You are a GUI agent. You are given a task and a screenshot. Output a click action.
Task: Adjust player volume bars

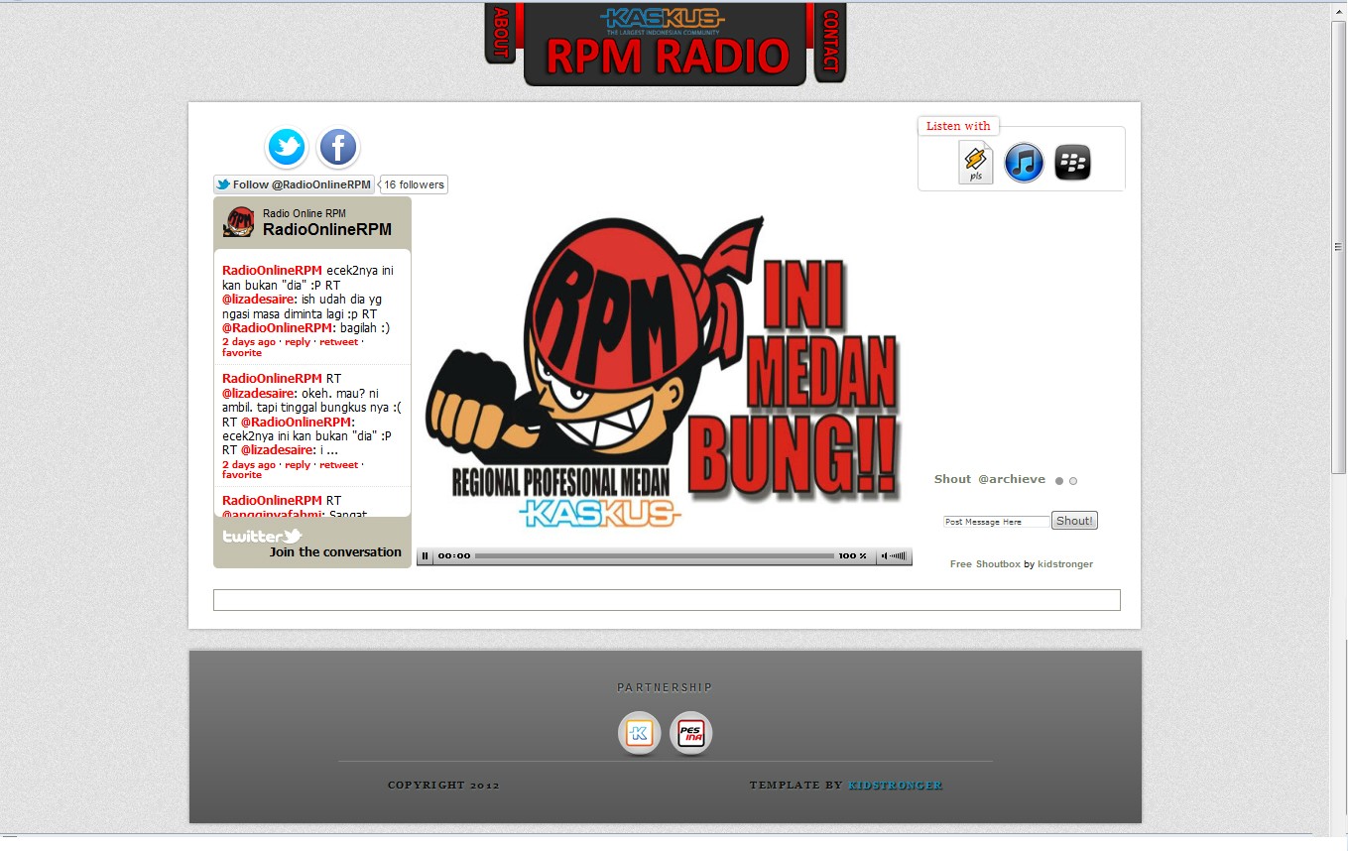pos(900,556)
